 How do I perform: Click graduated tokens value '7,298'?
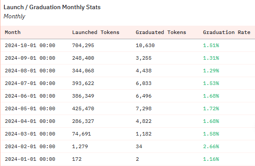[x=143, y=108]
